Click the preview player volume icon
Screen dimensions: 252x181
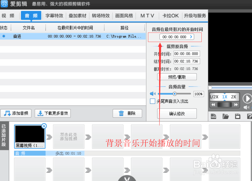tap(246, 107)
